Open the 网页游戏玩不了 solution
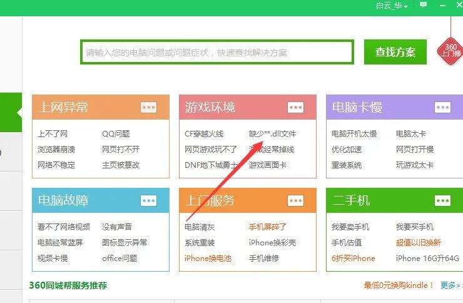The height and width of the screenshot is (303, 463). coord(211,150)
